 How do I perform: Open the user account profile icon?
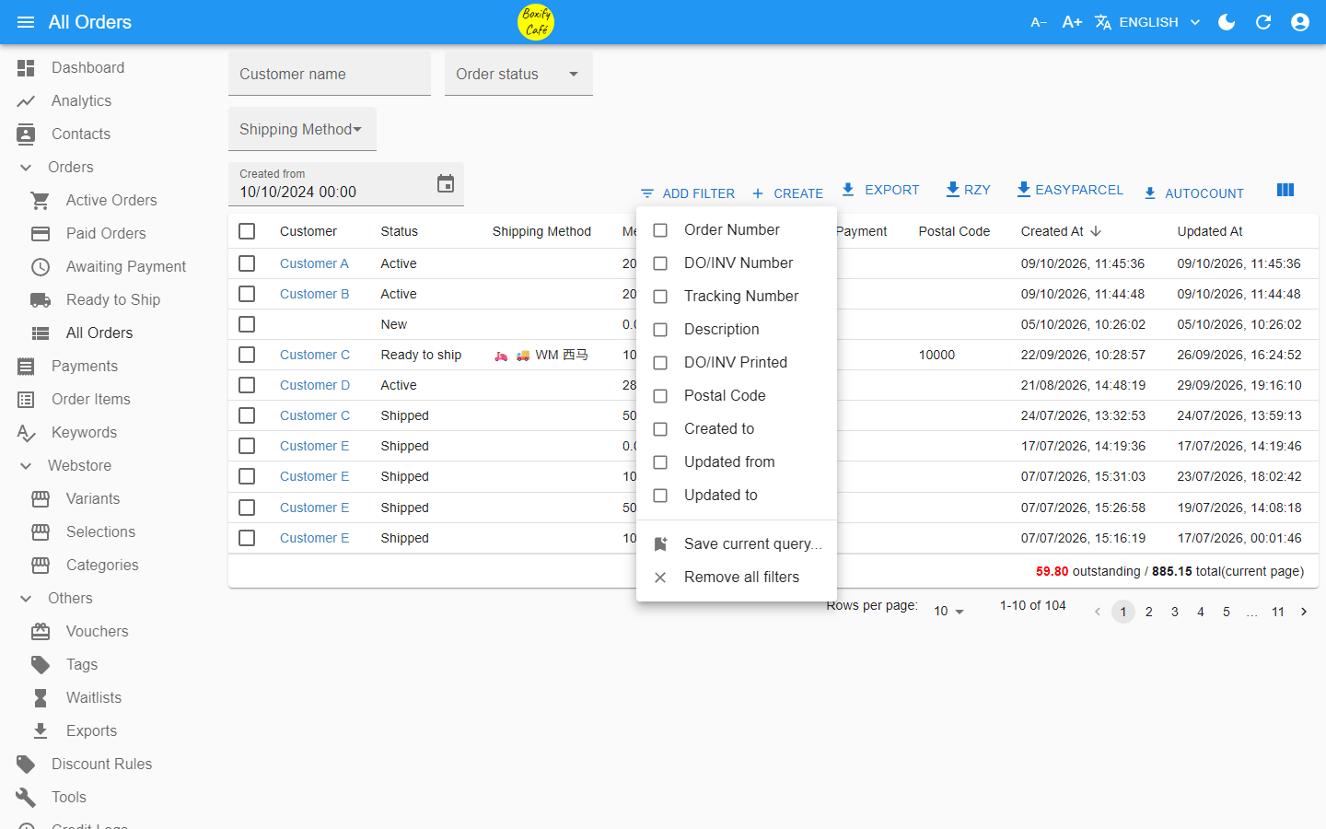(x=1300, y=22)
